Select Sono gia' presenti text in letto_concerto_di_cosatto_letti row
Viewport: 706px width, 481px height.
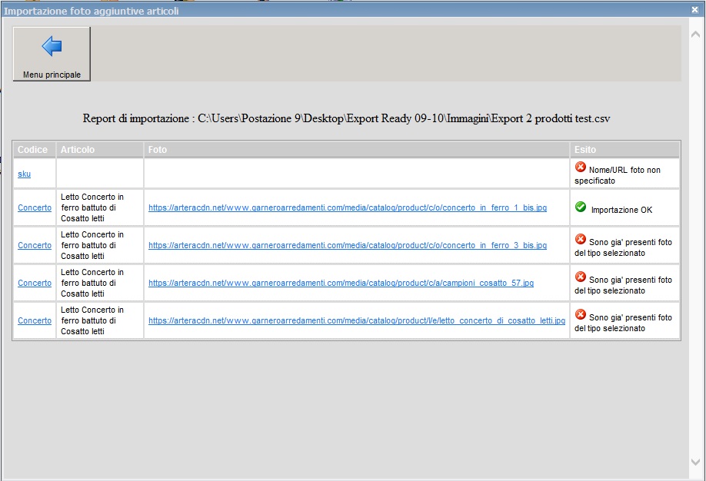623,323
